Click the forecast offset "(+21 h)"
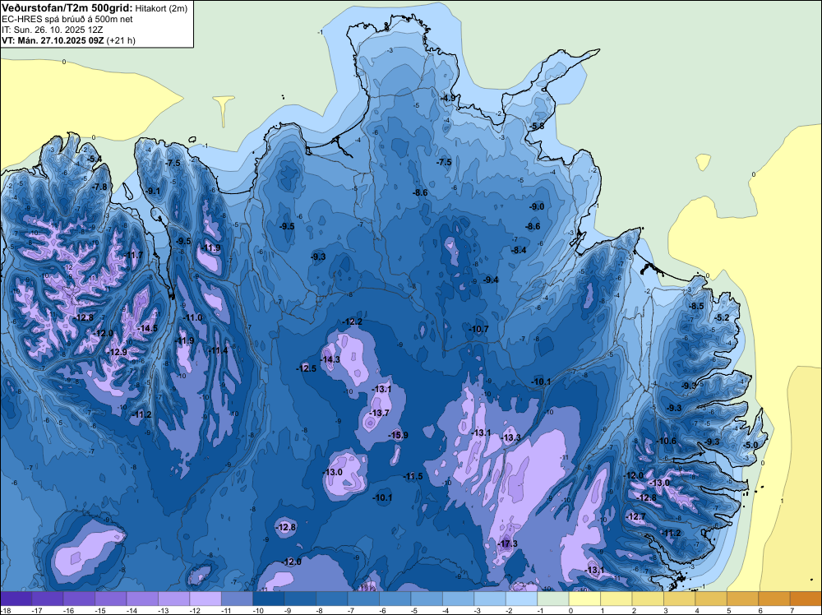 [121, 40]
